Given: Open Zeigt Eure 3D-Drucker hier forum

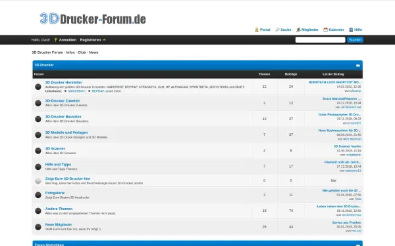Looking at the screenshot, I should [x=68, y=178].
